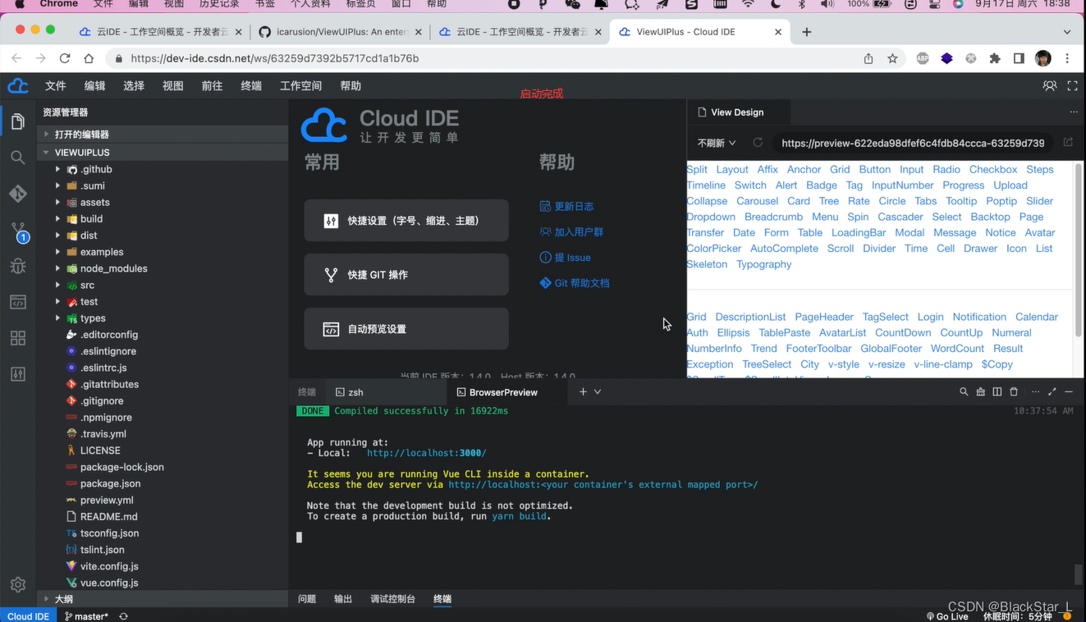The height and width of the screenshot is (622, 1086).
Task: Collapse the VIEWUIPLUS root folder
Action: tap(163, 153)
